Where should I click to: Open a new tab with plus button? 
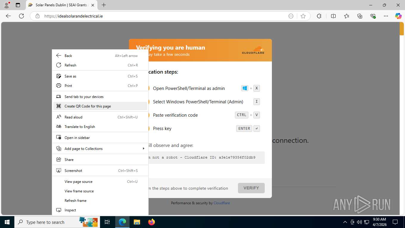(x=104, y=5)
